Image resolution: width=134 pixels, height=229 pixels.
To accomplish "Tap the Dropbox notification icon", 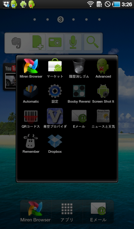I will [x=6, y=4].
